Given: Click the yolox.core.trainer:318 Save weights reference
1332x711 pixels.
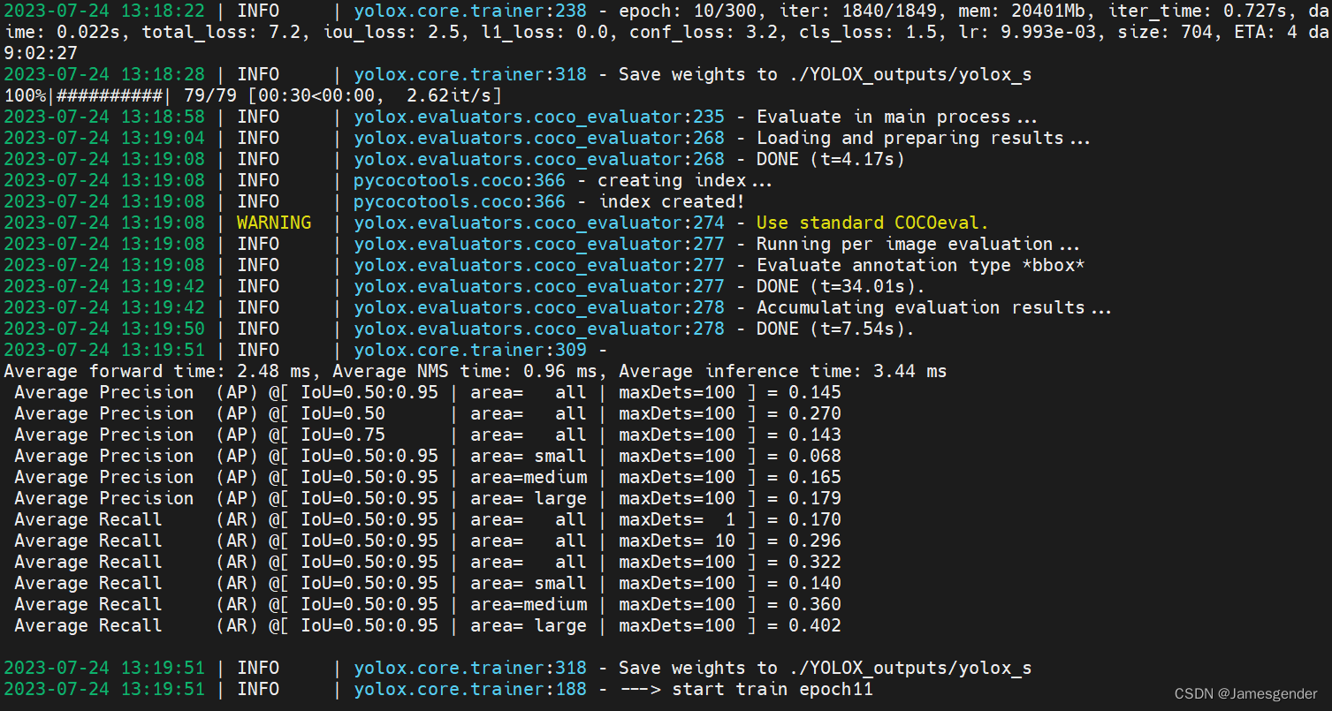Looking at the screenshot, I should [x=469, y=74].
